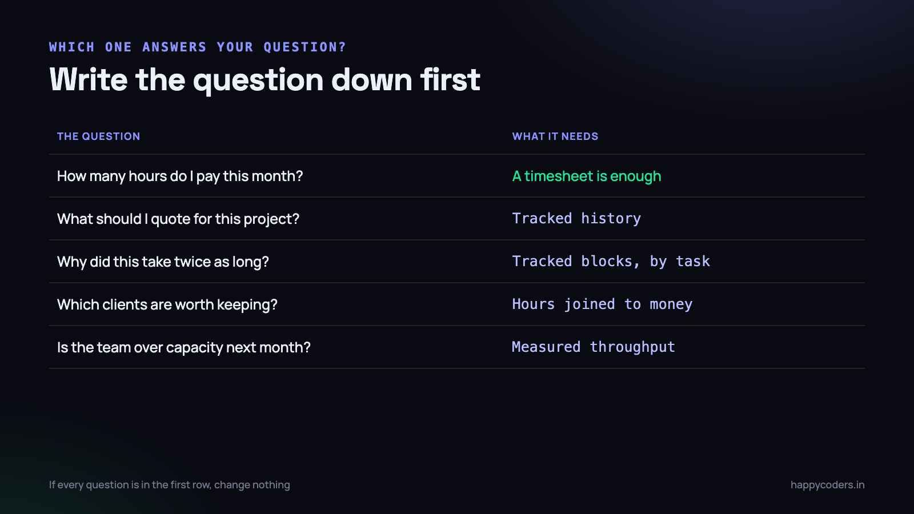
Task: Select 'Why did this take twice as long?'
Action: (x=163, y=262)
